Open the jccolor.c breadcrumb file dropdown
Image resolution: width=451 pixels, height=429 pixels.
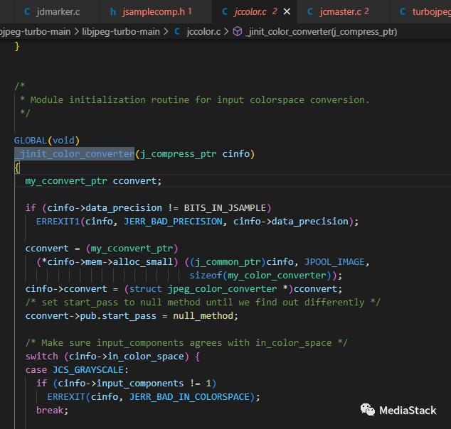coord(203,31)
